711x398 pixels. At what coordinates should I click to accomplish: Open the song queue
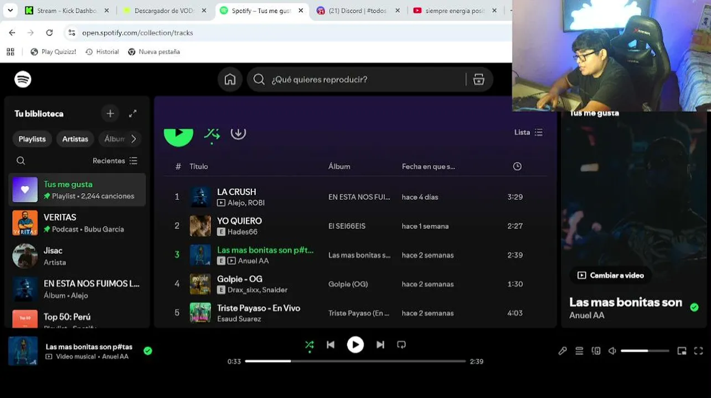click(x=579, y=351)
